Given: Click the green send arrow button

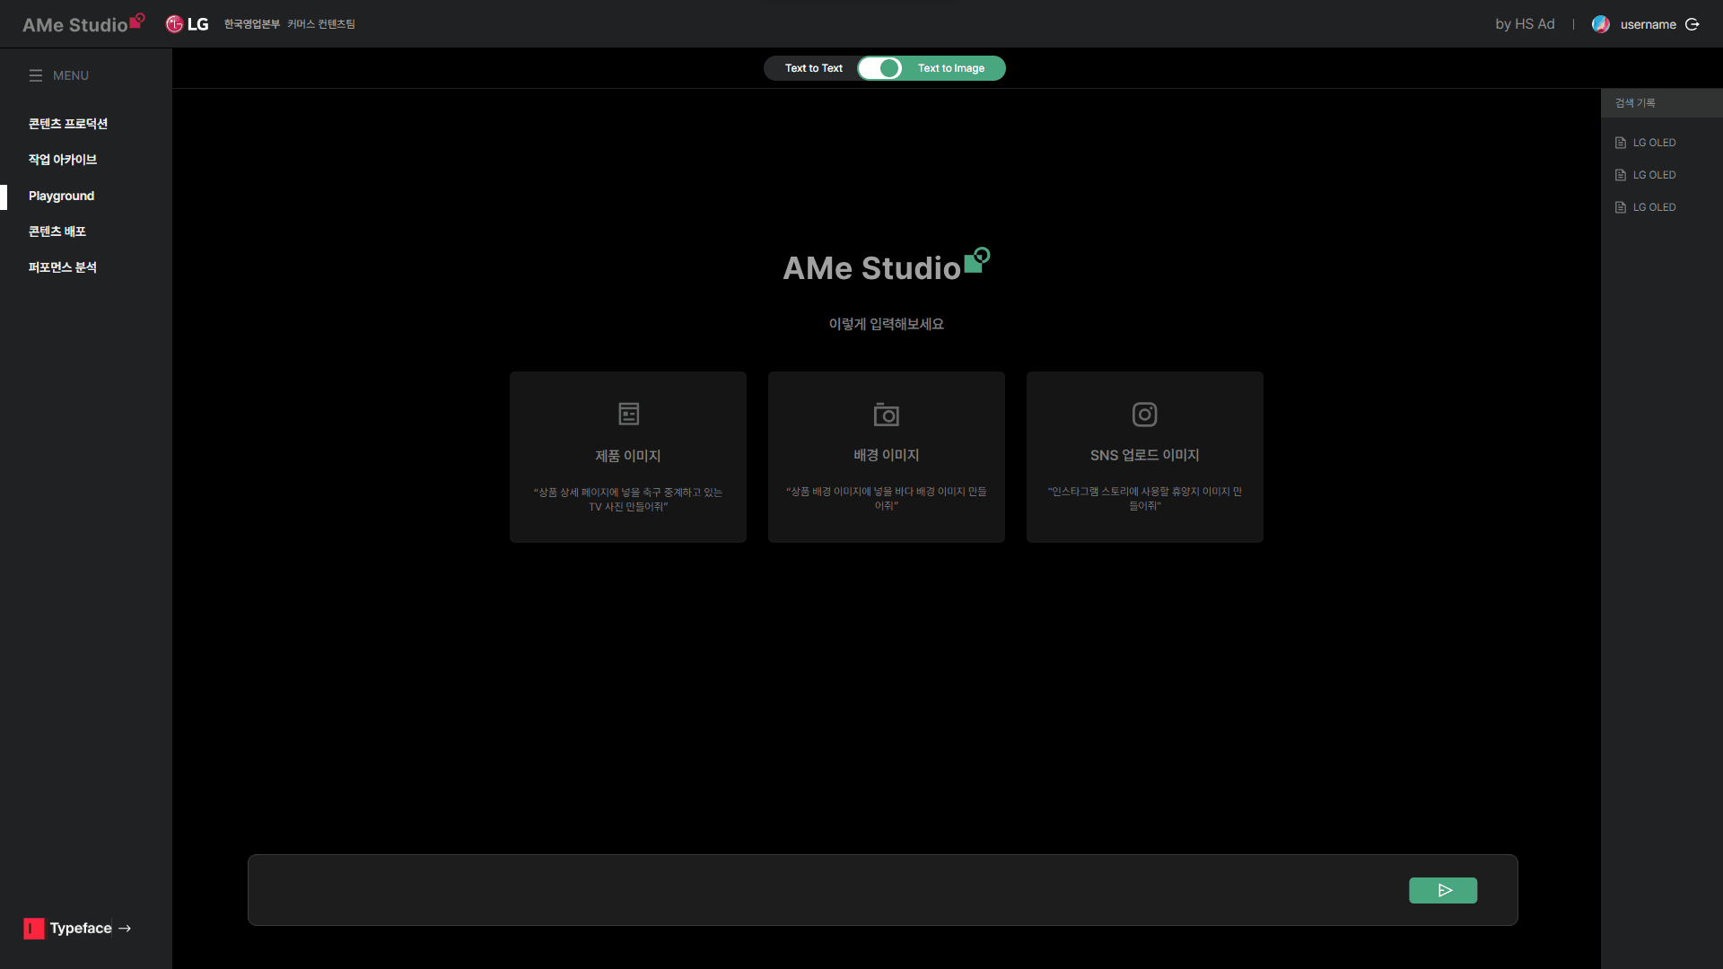Looking at the screenshot, I should [1443, 890].
